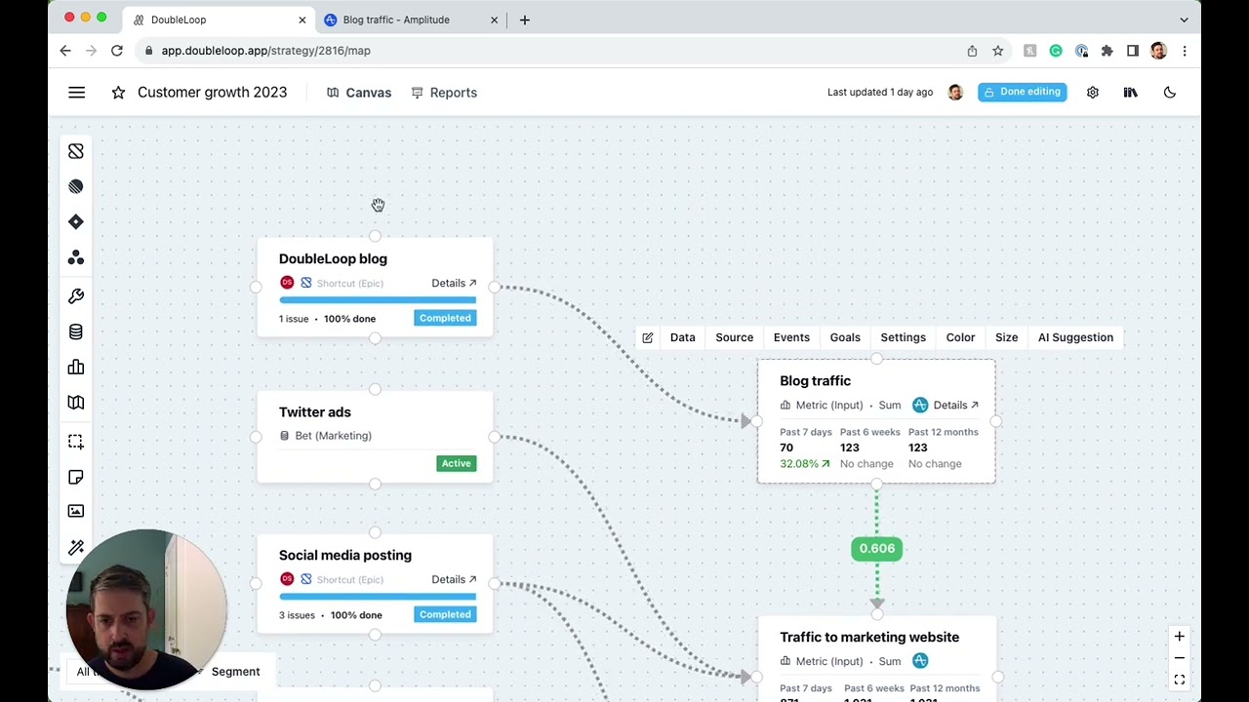Switch to the Reports view
The image size is (1249, 702).
tap(444, 93)
